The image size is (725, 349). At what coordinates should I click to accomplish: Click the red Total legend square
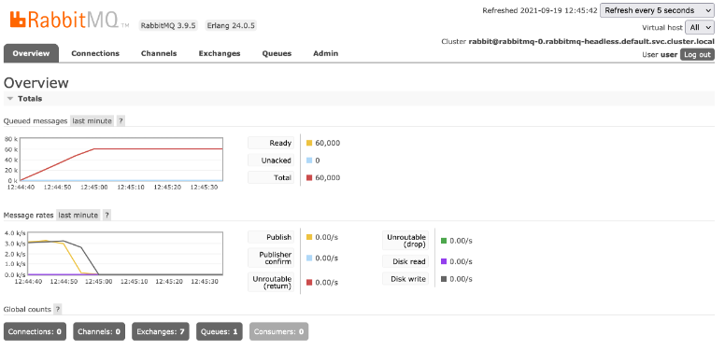tap(309, 177)
